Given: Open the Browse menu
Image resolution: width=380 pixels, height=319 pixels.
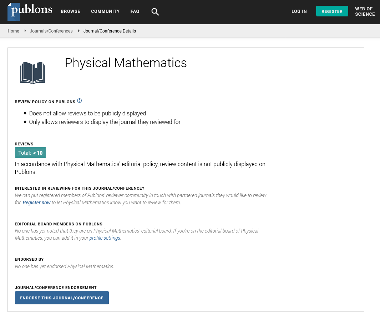Looking at the screenshot, I should pos(70,11).
